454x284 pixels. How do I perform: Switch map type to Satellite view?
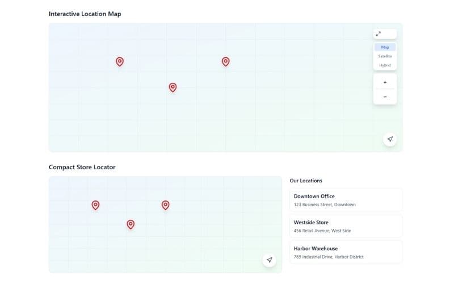385,56
